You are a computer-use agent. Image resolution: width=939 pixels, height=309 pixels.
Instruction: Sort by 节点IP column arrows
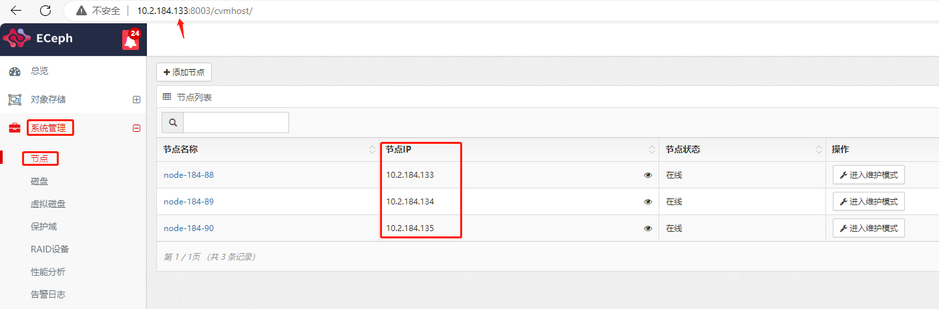pos(652,150)
